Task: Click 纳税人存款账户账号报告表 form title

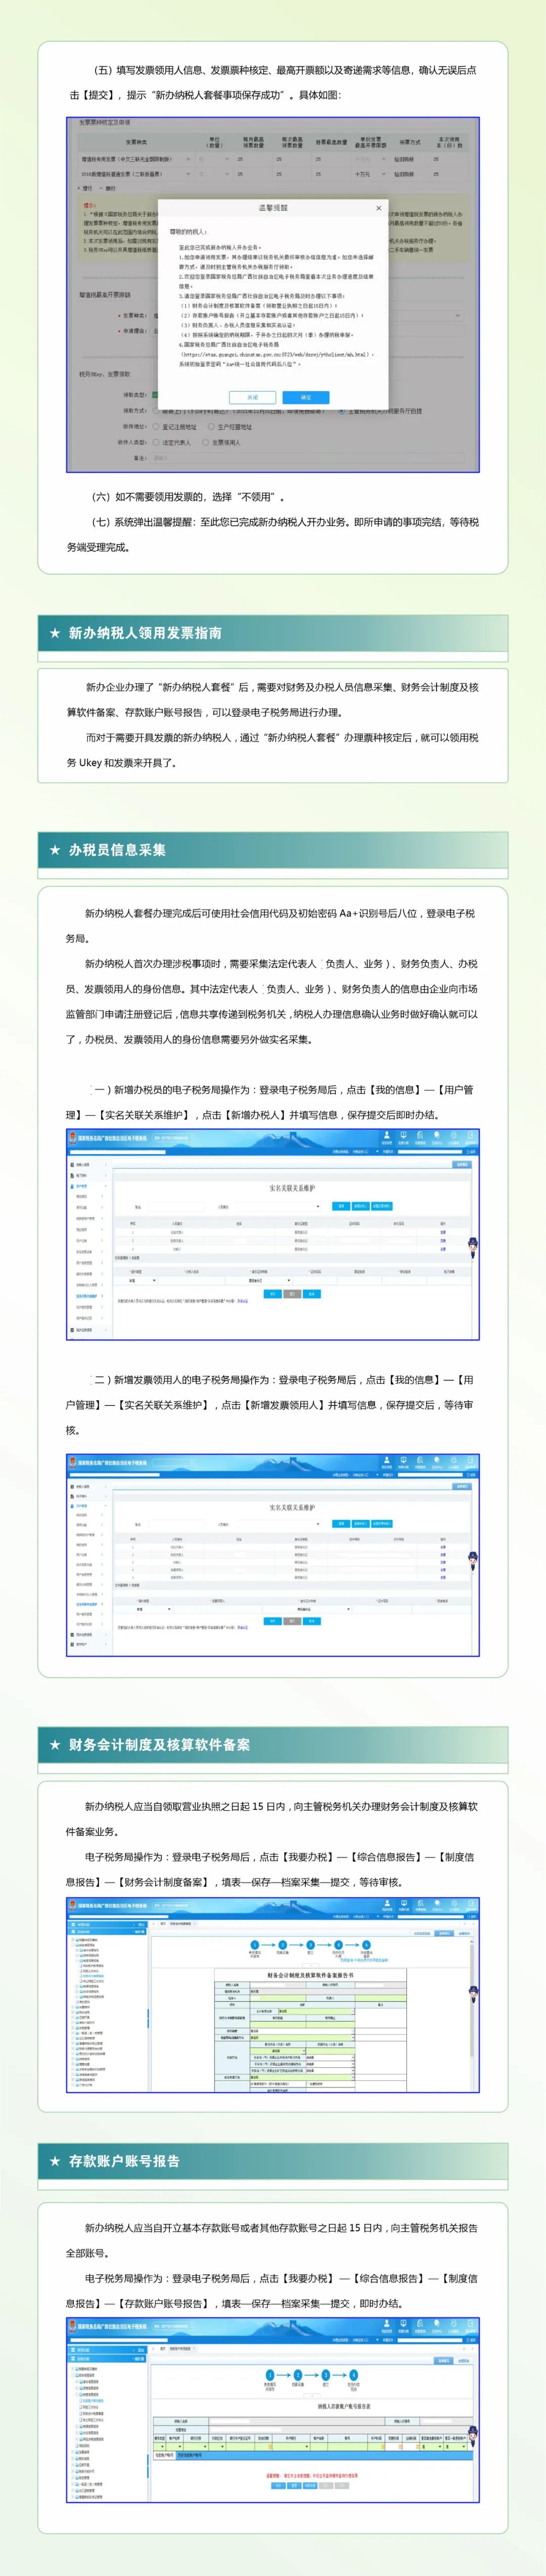Action: click(x=343, y=2406)
